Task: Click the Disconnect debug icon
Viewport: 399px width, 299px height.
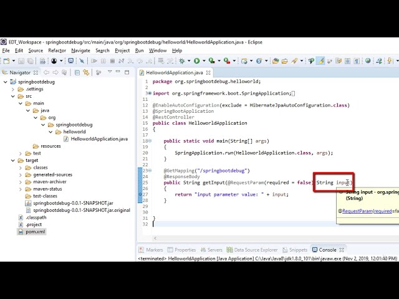Action: pyautogui.click(x=122, y=61)
